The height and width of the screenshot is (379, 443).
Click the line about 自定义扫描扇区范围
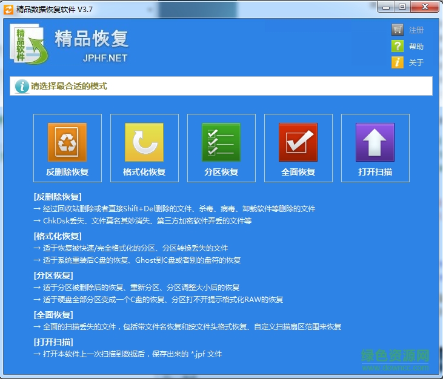(187, 327)
